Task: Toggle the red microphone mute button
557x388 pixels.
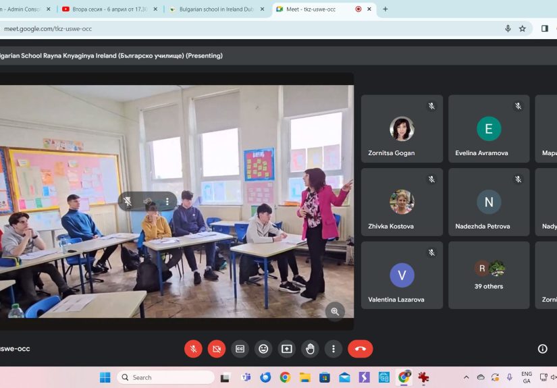Action: 193,349
